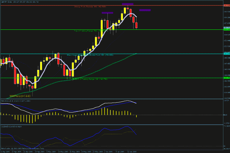The image size is (230, 153).
Task: Click the 17 Apr 2009 date label
Action: point(17,152)
